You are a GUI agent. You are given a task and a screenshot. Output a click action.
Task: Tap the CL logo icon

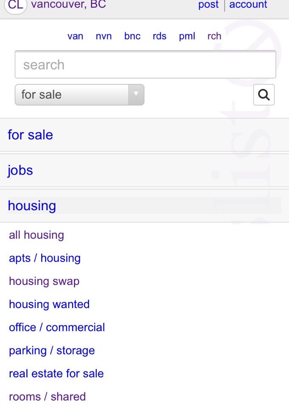pos(16,6)
